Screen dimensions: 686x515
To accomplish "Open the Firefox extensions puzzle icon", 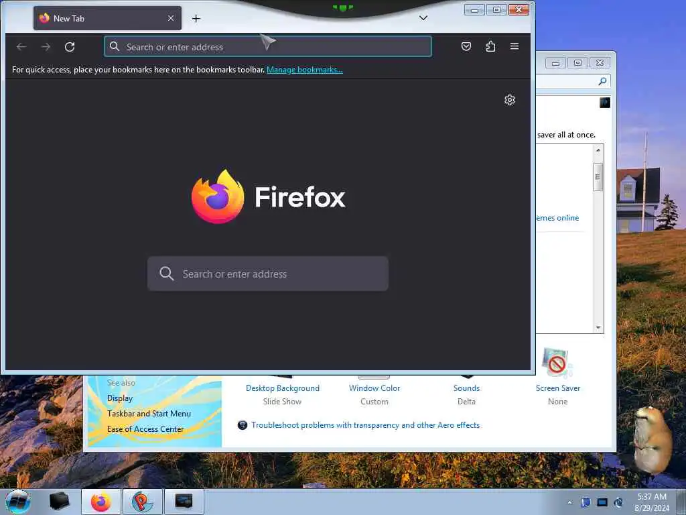I will (490, 46).
